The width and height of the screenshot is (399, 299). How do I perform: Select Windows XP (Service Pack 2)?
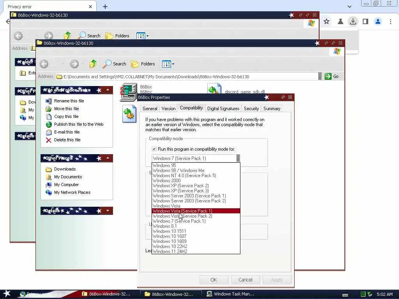[196, 186]
